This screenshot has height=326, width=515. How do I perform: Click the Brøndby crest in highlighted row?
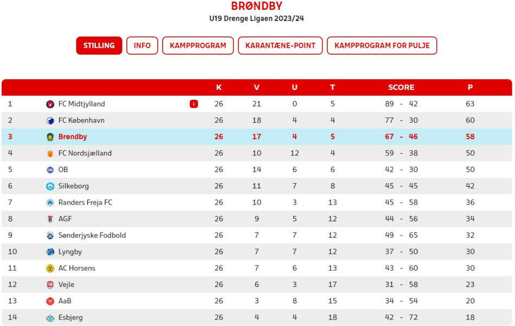[50, 137]
